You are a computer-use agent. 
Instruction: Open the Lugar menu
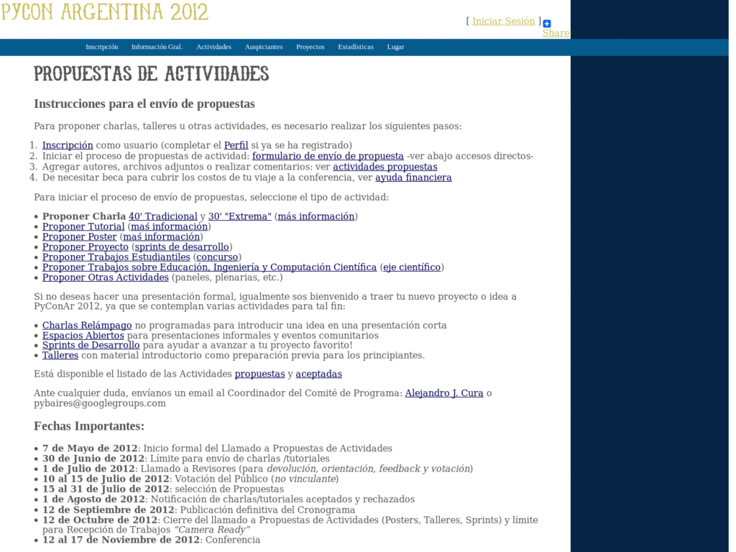pyautogui.click(x=396, y=47)
